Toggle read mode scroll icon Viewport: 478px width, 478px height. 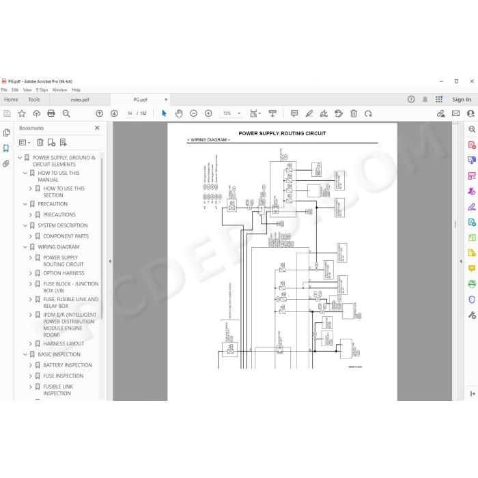(x=272, y=113)
